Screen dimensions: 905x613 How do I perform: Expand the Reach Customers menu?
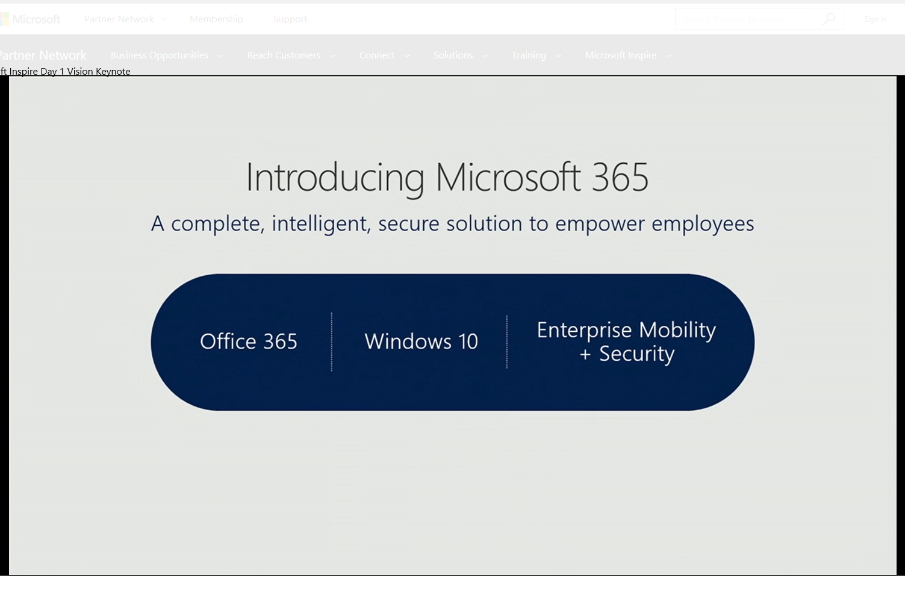tap(291, 55)
